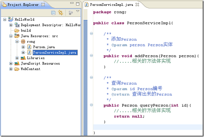Expand the WebContent folder node
The height and width of the screenshot is (137, 204).
pos(11,69)
